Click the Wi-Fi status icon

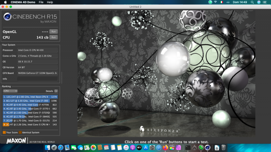click(215, 2)
